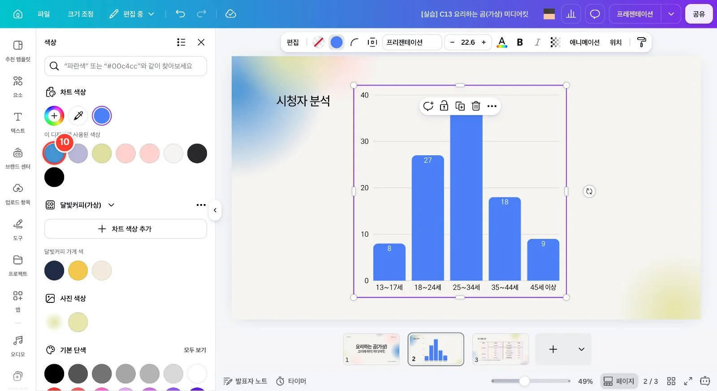Open 파일 menu

pos(44,14)
